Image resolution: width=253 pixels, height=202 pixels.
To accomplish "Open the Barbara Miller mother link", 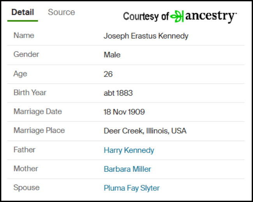I will [x=127, y=169].
